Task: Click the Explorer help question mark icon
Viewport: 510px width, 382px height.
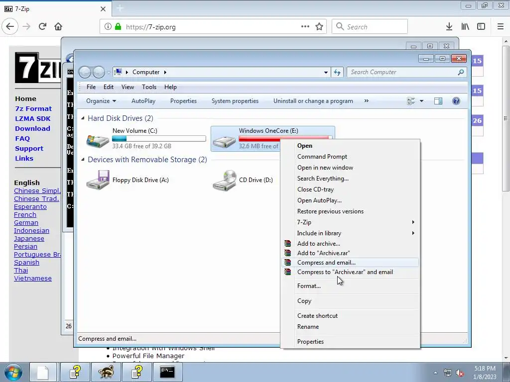Action: point(456,101)
